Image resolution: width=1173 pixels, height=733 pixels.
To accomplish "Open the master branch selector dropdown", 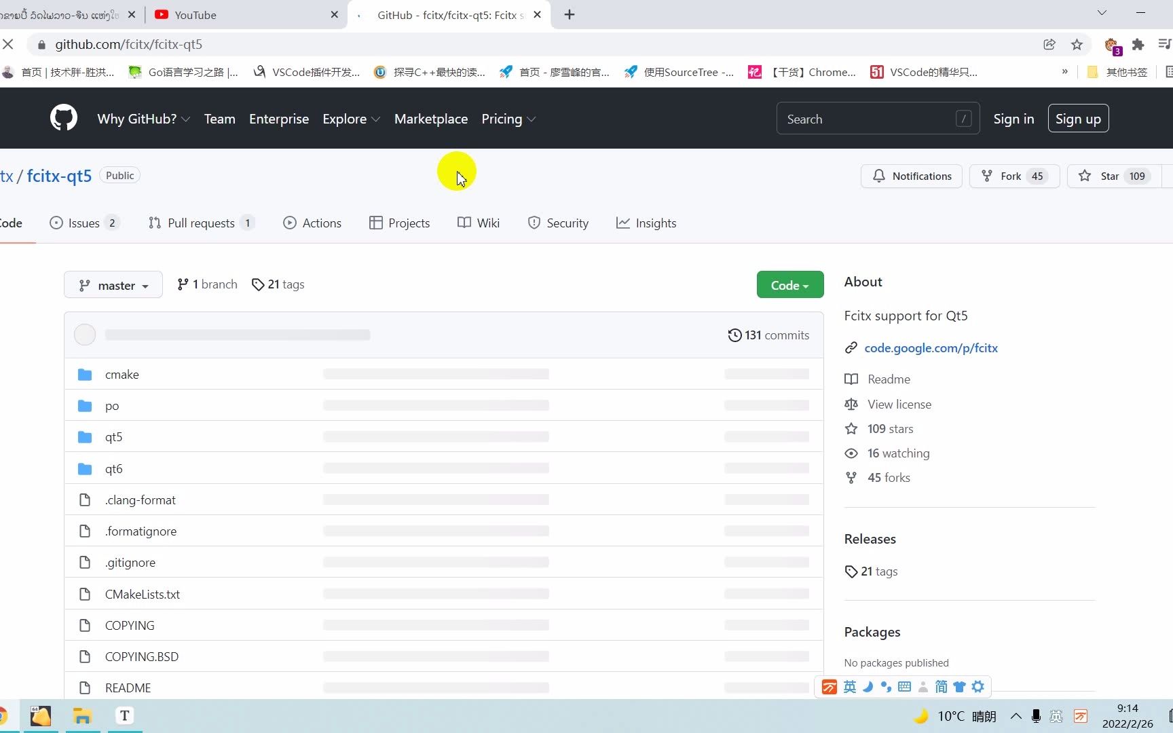I will 113,285.
